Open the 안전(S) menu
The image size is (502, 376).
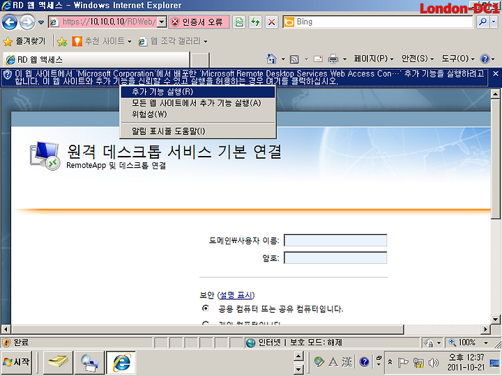click(418, 58)
